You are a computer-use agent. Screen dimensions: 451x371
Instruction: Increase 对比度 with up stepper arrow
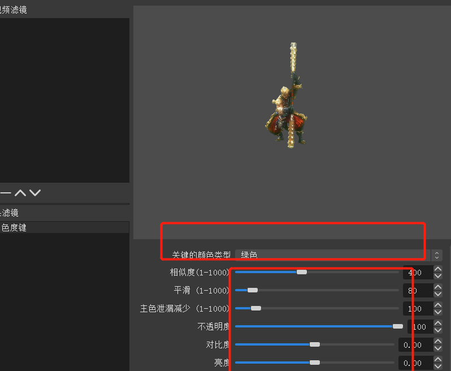tap(438, 342)
